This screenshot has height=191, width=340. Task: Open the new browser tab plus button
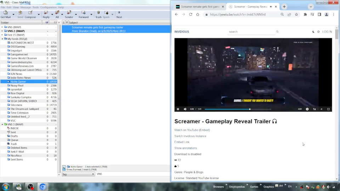pyautogui.click(x=284, y=7)
